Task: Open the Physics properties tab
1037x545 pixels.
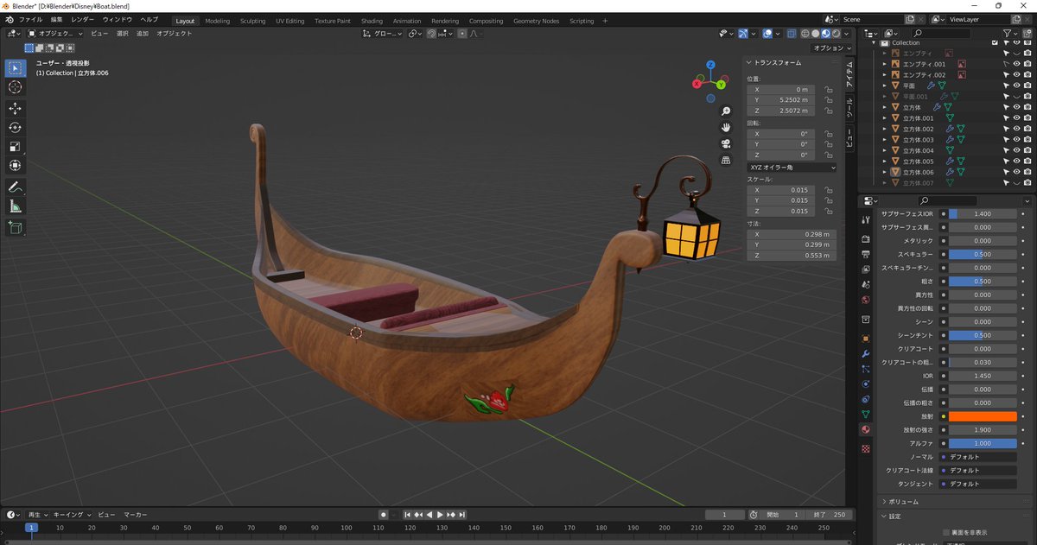Action: click(x=866, y=384)
